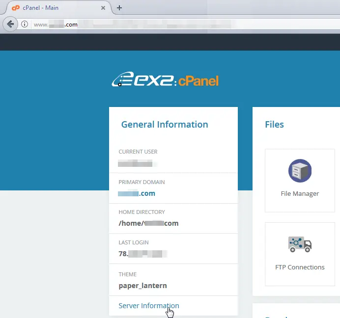The width and height of the screenshot is (340, 318).
Task: Click the File Manager text label
Action: [x=300, y=194]
